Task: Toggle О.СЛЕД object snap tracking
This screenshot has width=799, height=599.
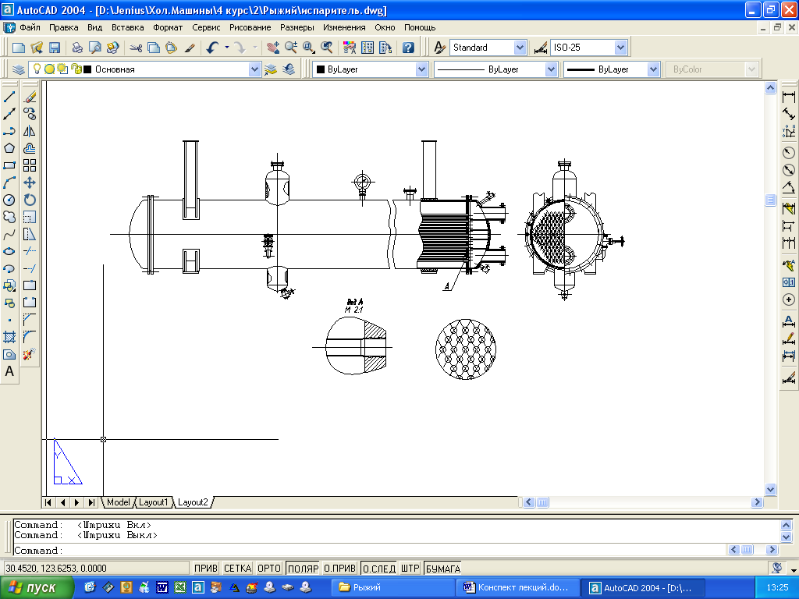Action: tap(378, 568)
